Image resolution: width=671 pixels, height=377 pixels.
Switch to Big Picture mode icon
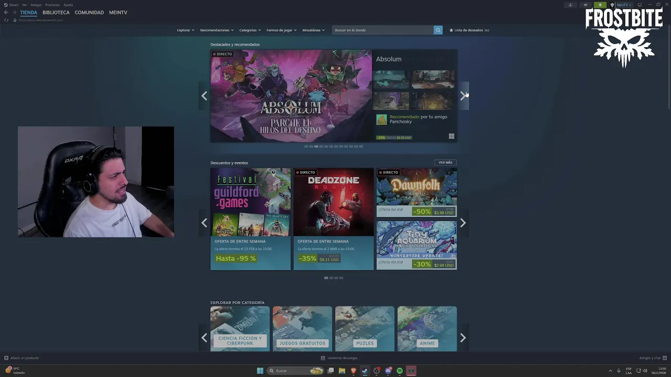tap(640, 5)
